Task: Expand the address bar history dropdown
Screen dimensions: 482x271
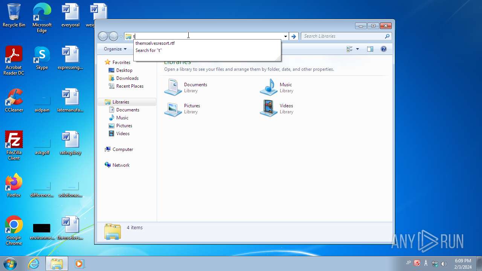Action: pos(285,36)
